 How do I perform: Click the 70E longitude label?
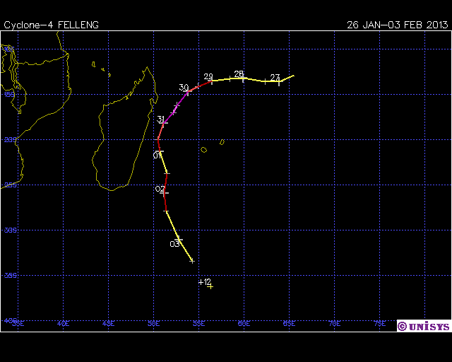pos(334,324)
